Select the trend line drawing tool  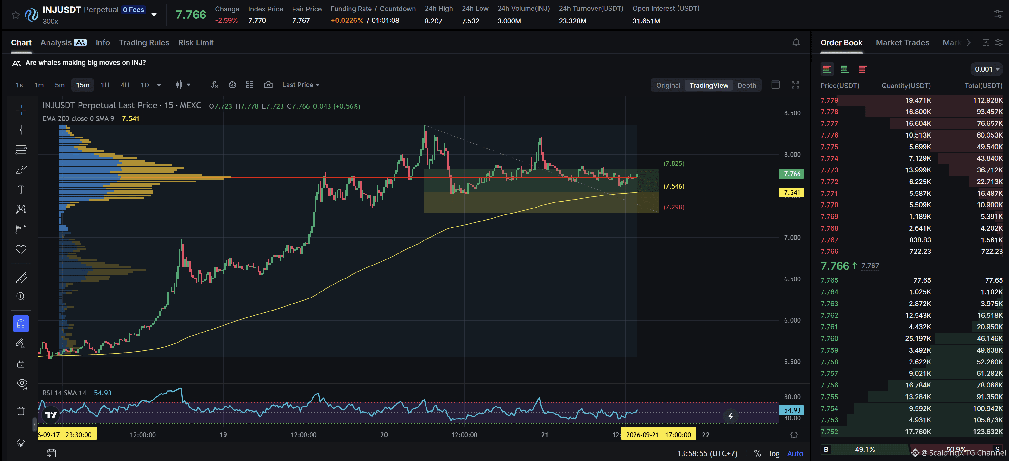click(21, 130)
